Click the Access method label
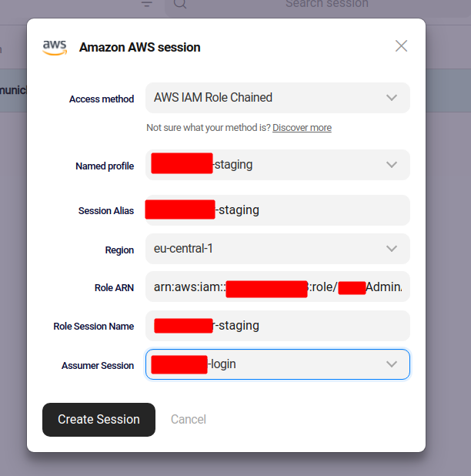 pos(102,99)
